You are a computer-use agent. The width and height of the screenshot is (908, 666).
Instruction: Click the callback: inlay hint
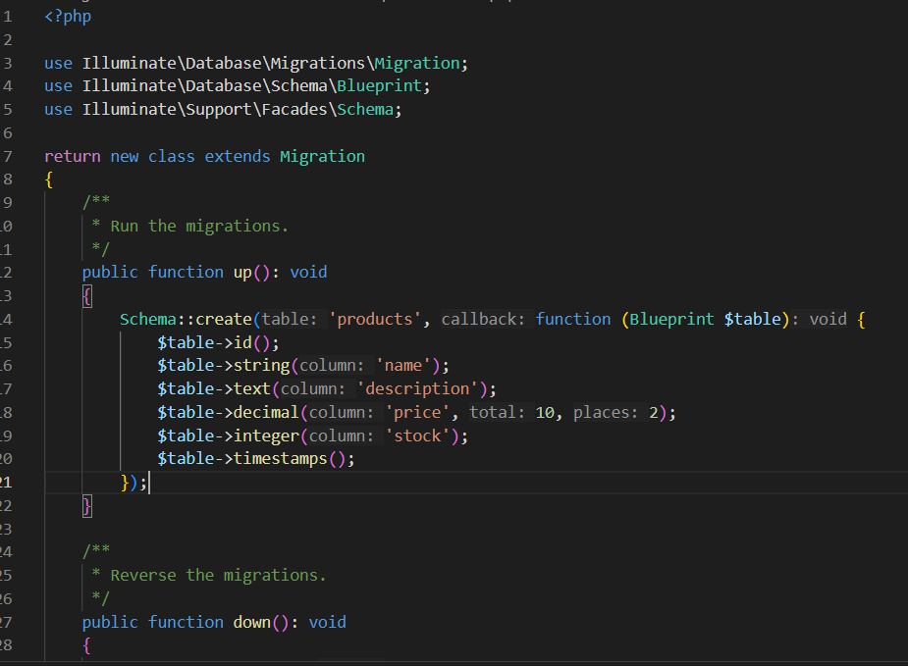click(x=485, y=319)
